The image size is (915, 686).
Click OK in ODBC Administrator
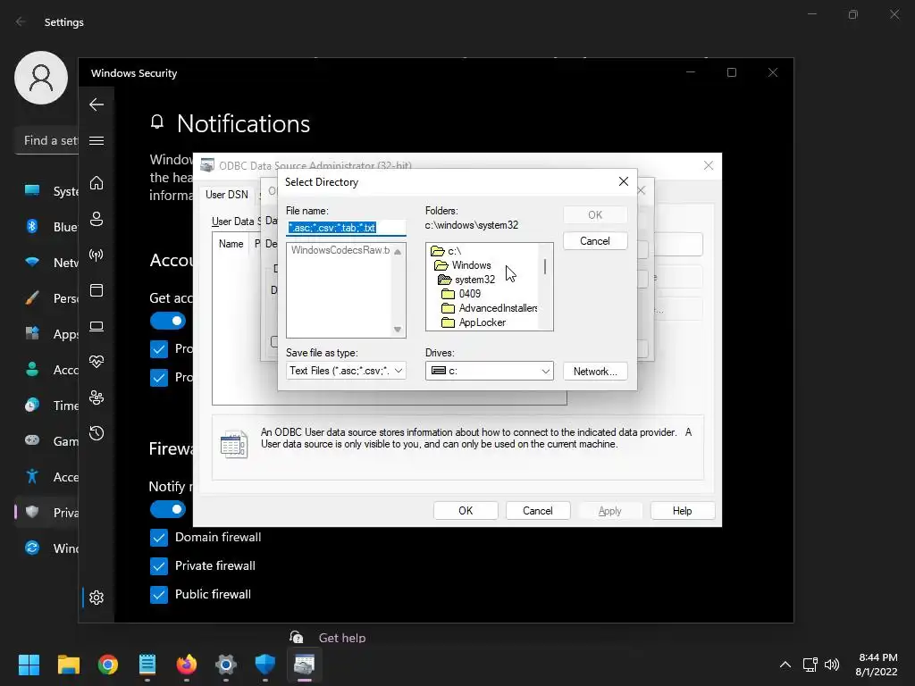click(x=466, y=510)
